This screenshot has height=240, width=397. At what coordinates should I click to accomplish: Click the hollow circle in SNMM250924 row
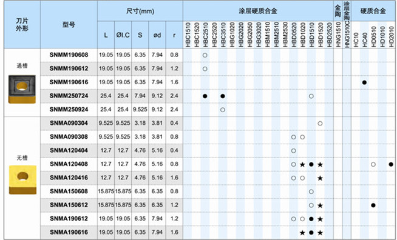(223, 110)
